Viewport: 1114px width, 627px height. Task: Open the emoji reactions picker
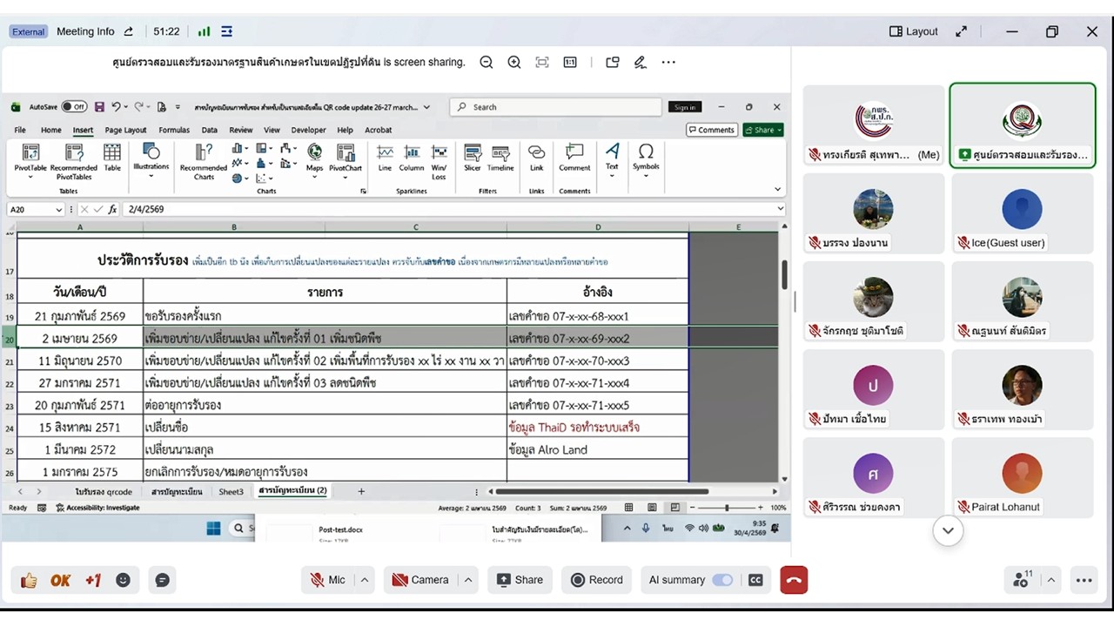point(123,580)
